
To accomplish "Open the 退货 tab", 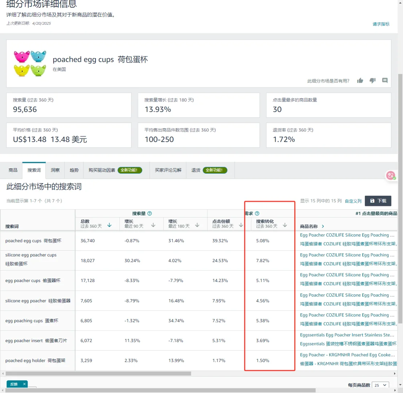I will coord(210,170).
